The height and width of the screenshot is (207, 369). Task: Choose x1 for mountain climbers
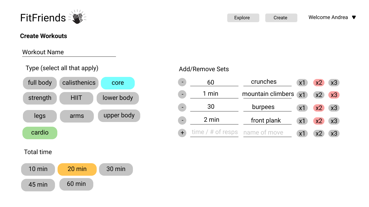(x=302, y=95)
